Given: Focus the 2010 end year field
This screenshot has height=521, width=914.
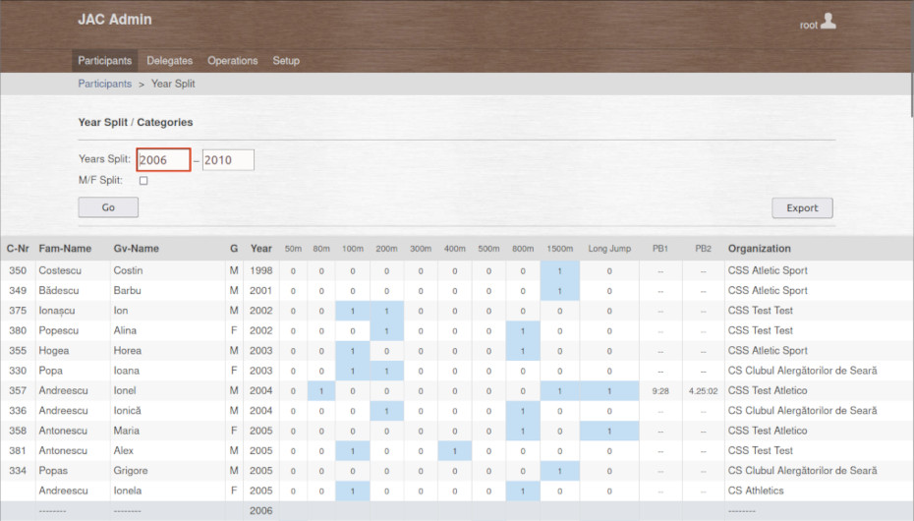Looking at the screenshot, I should click(x=228, y=159).
